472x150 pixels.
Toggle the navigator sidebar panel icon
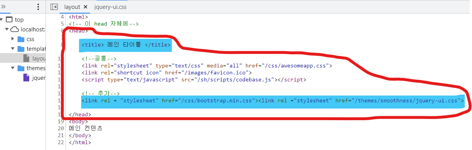(x=55, y=7)
